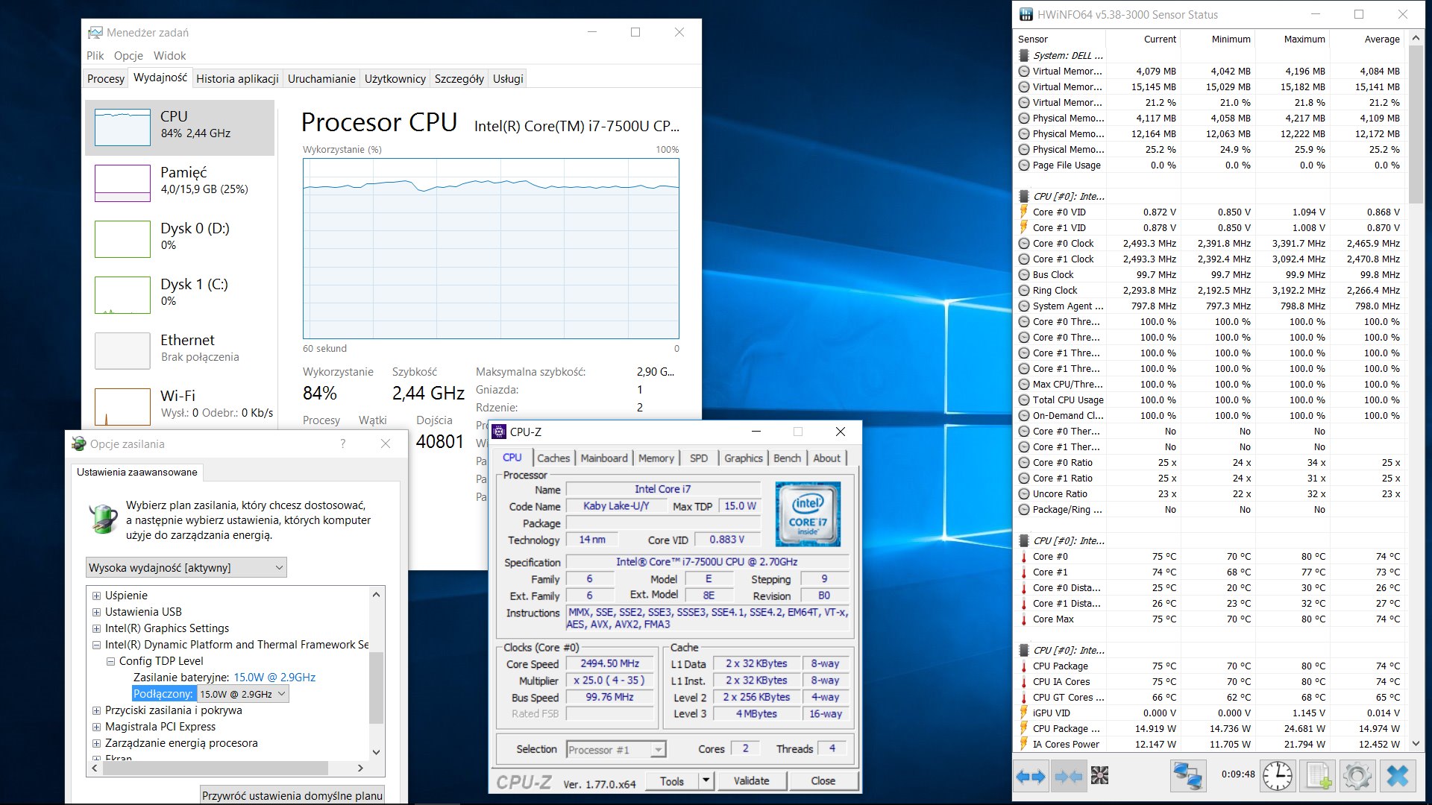1432x805 pixels.
Task: Click the Intel Core i7 logo in CPU-Z
Action: click(x=808, y=514)
